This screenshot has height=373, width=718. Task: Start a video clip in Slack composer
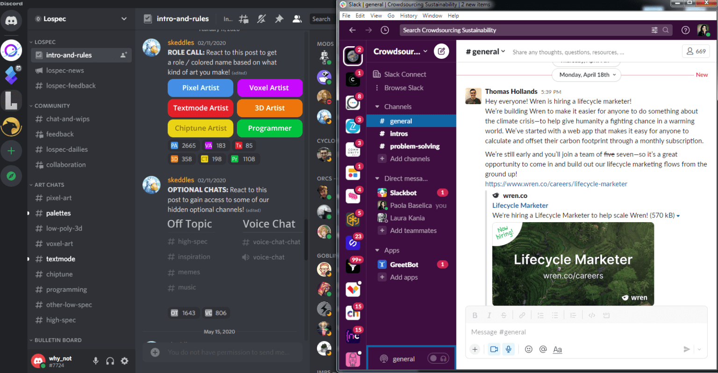coord(494,349)
